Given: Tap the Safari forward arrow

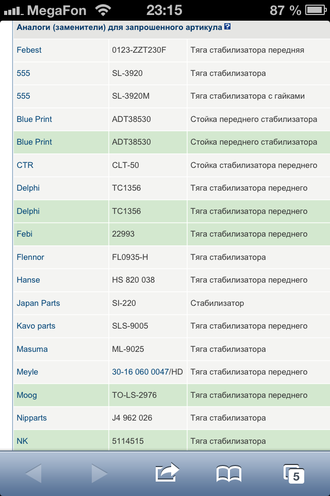Looking at the screenshot, I should click(99, 473).
